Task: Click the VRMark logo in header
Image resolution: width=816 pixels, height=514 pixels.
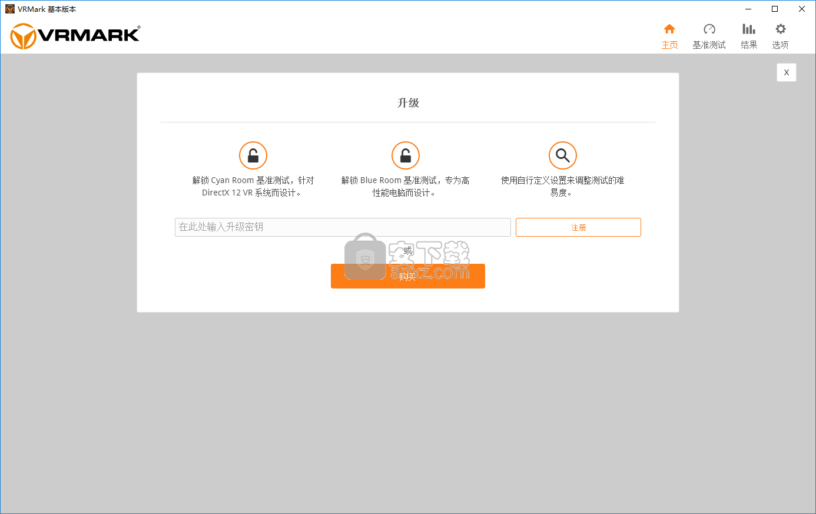Action: click(x=75, y=36)
